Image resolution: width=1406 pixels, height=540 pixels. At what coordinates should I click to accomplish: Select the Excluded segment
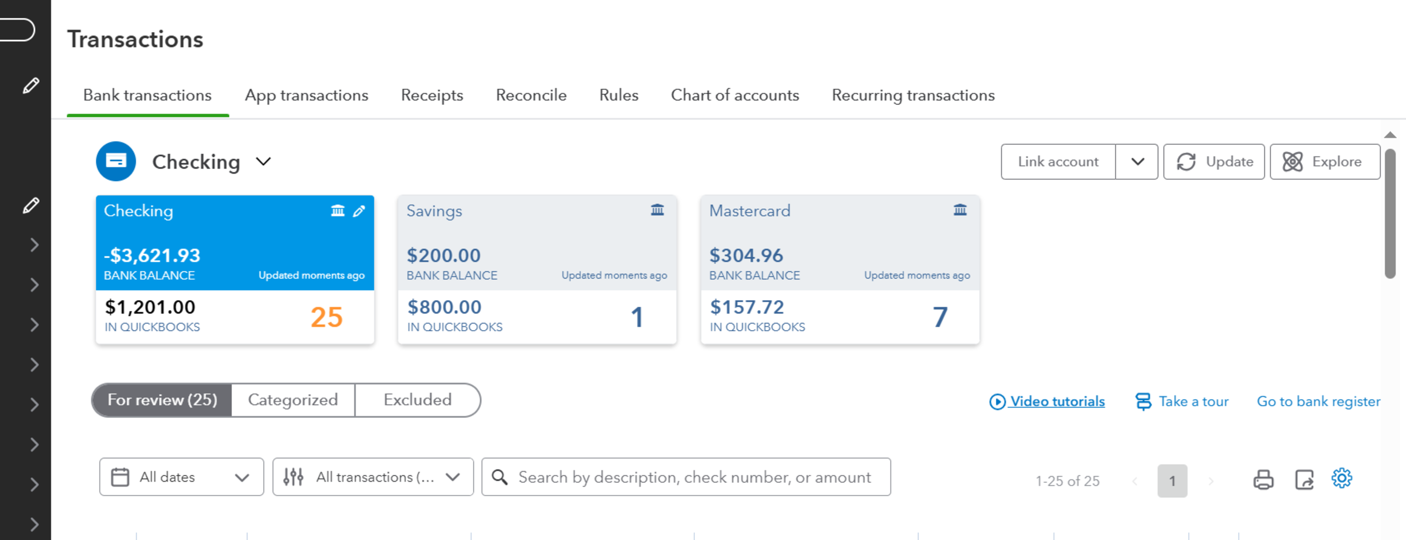pos(417,400)
